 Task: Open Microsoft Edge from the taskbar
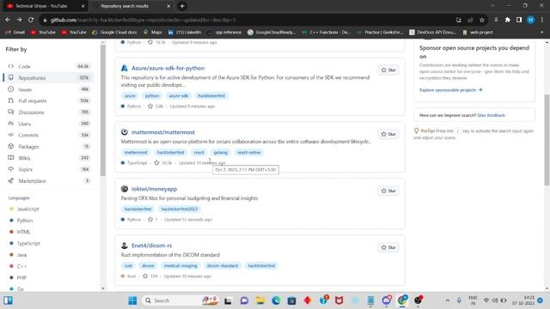(276, 300)
